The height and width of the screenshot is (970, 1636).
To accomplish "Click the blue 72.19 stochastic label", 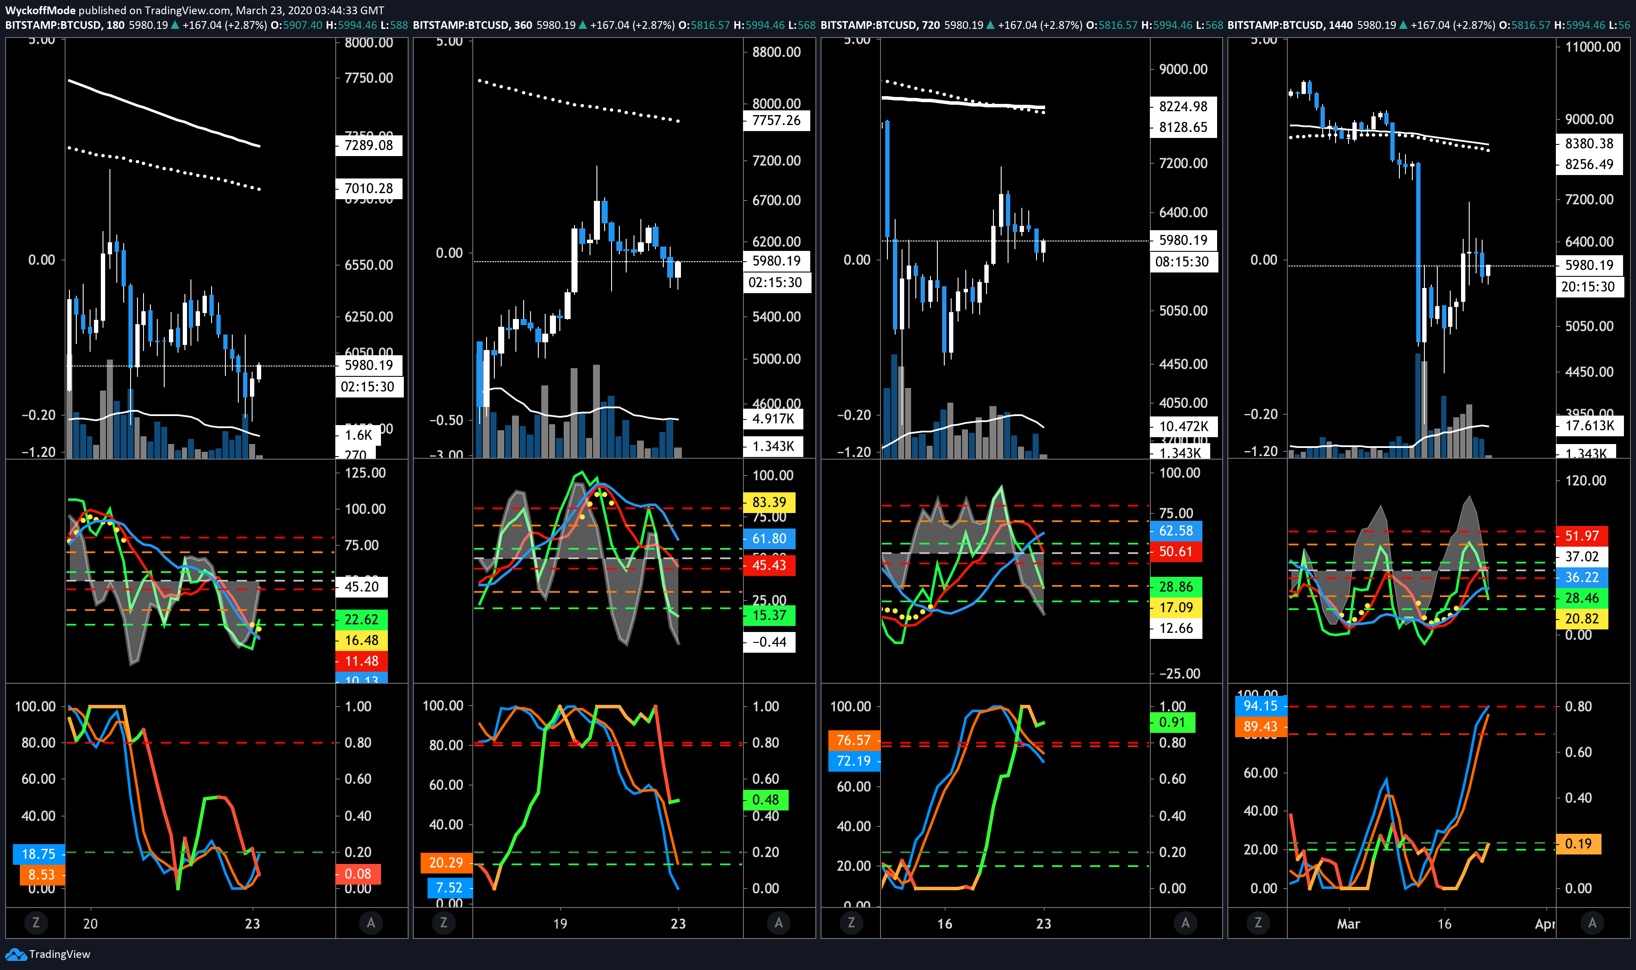I will coord(854,761).
